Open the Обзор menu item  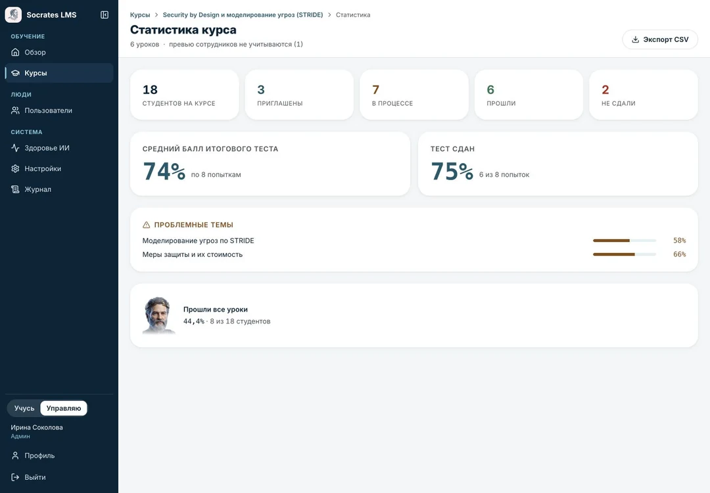59,52
